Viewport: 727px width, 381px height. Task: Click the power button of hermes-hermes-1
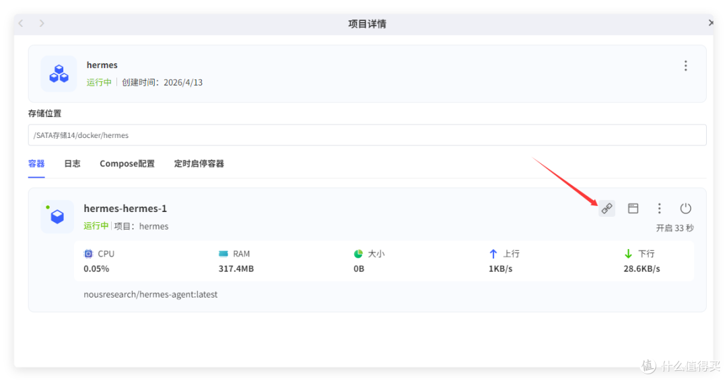click(x=685, y=209)
